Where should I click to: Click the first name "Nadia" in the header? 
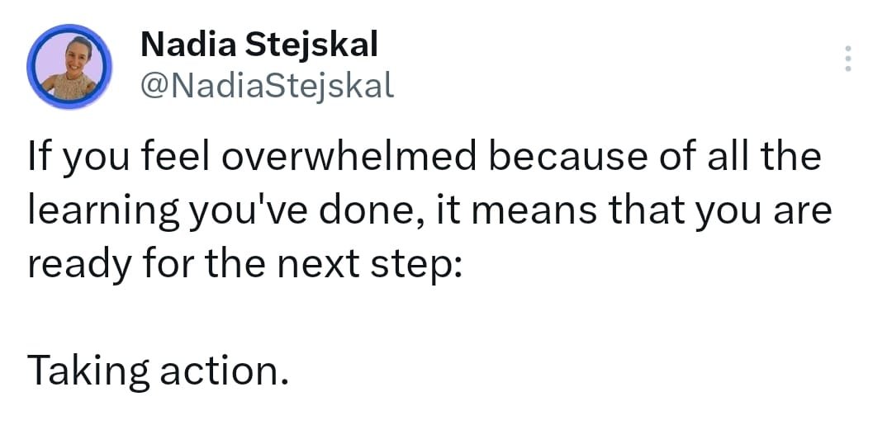point(188,45)
